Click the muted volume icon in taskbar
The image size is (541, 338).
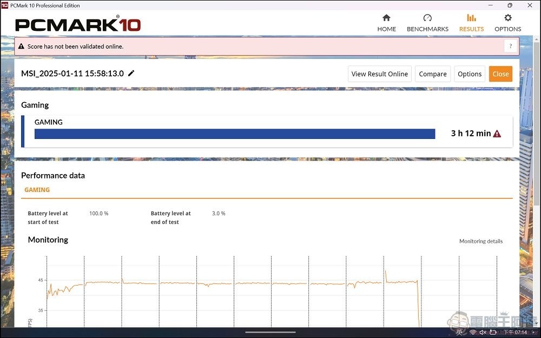[483, 332]
